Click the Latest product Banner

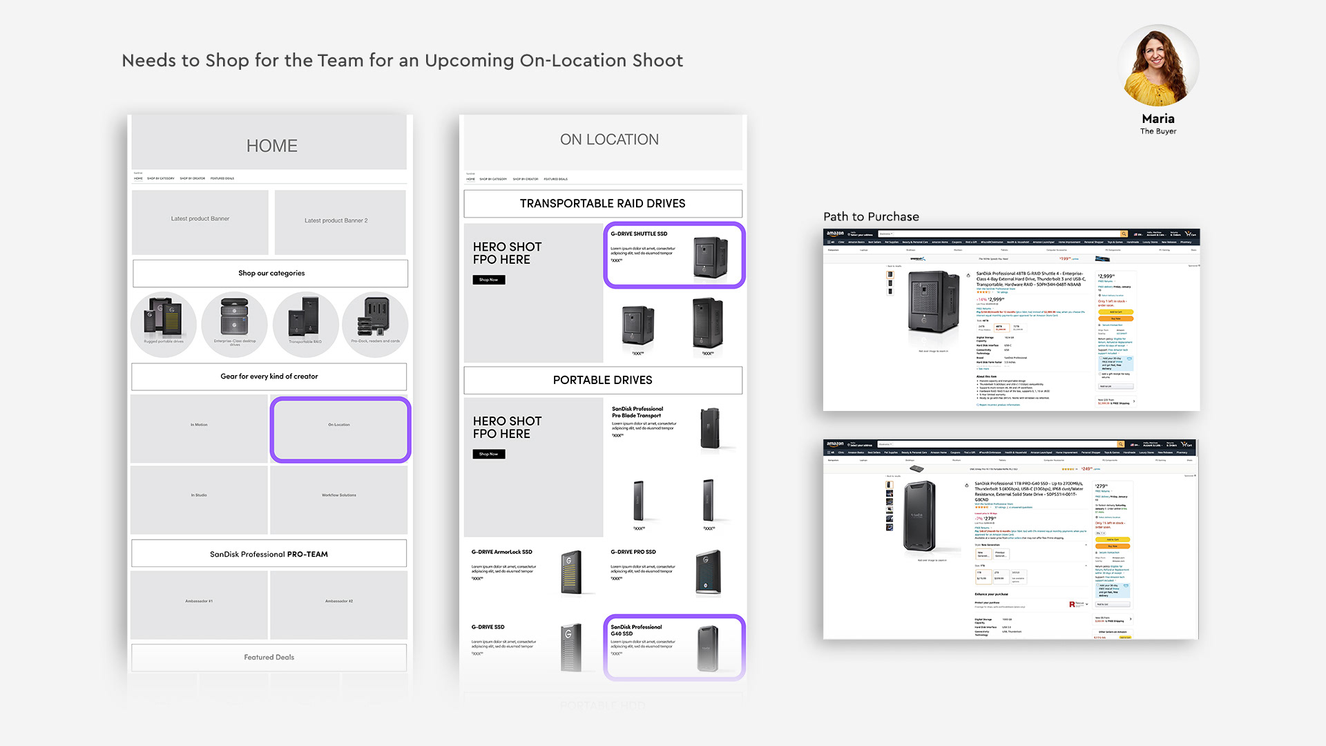[x=200, y=222]
